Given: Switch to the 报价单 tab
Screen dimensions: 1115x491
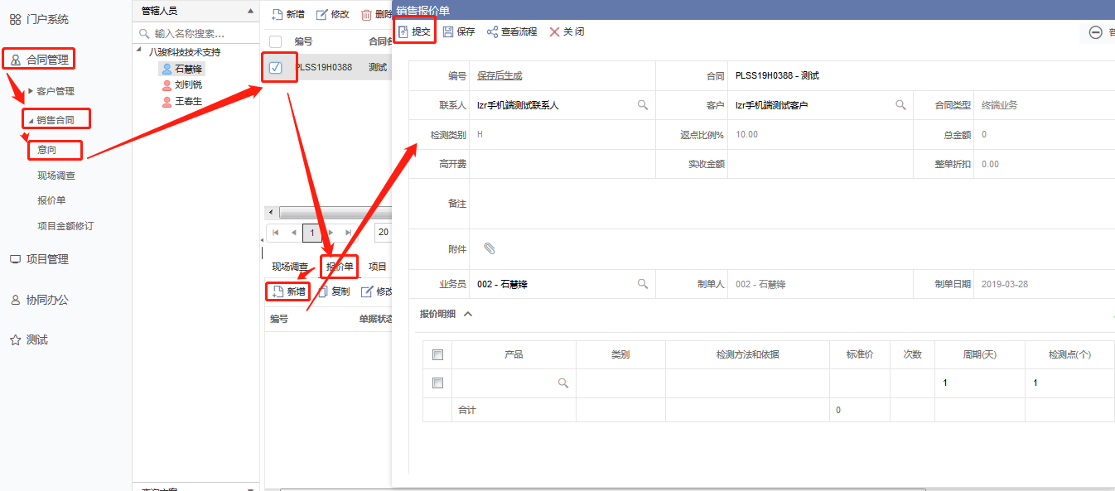Looking at the screenshot, I should pyautogui.click(x=340, y=267).
